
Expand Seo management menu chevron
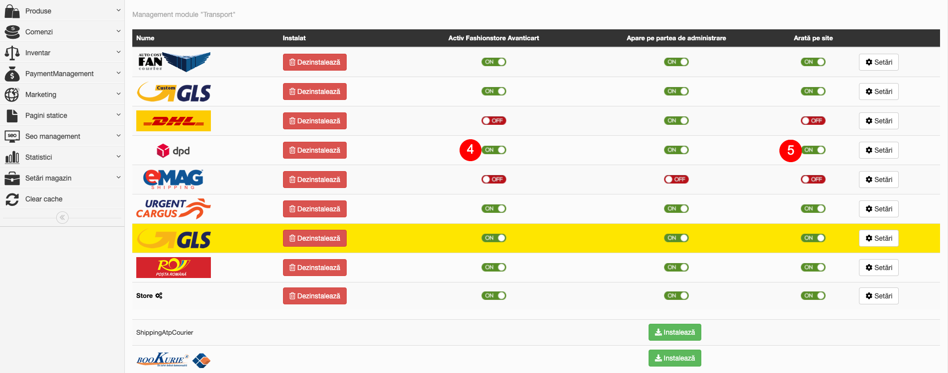click(x=118, y=135)
